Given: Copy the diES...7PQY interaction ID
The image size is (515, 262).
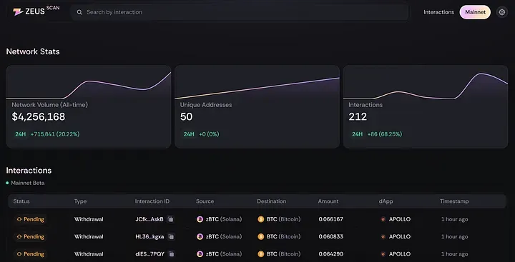Looking at the screenshot, I should click(x=172, y=254).
